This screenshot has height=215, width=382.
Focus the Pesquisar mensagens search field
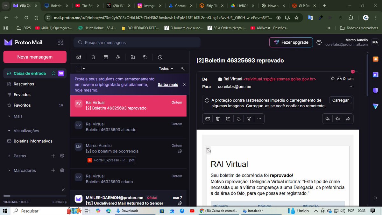137,42
